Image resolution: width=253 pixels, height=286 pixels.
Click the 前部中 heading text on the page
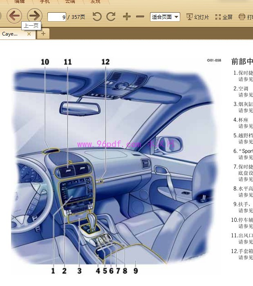(x=242, y=61)
